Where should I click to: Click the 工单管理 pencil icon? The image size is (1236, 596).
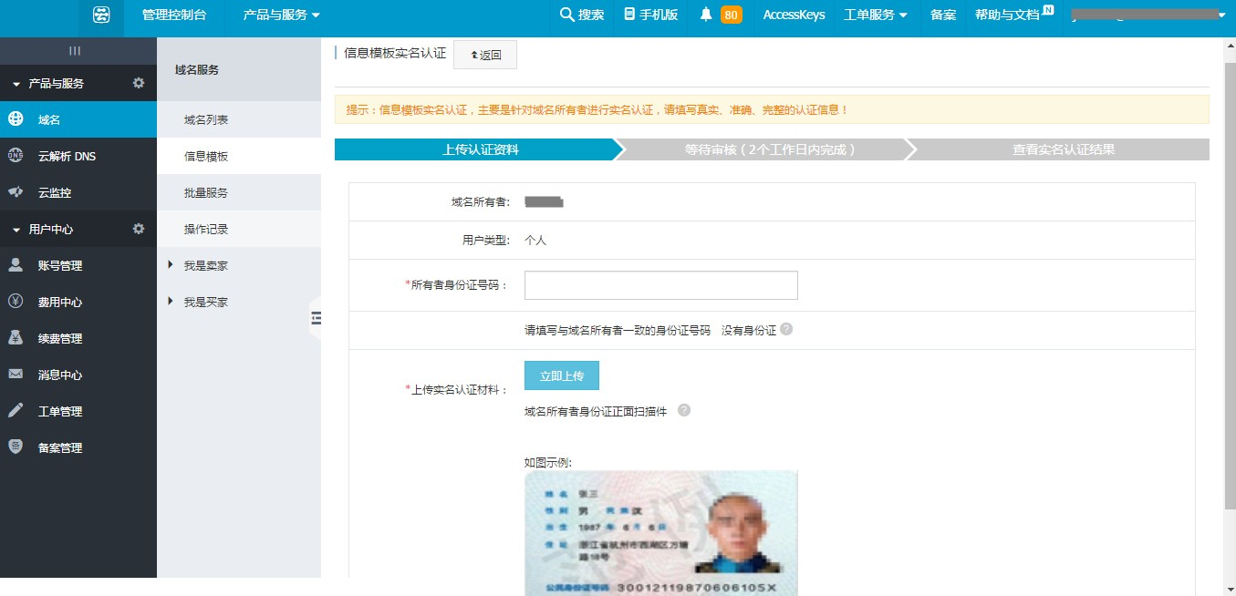(20, 411)
